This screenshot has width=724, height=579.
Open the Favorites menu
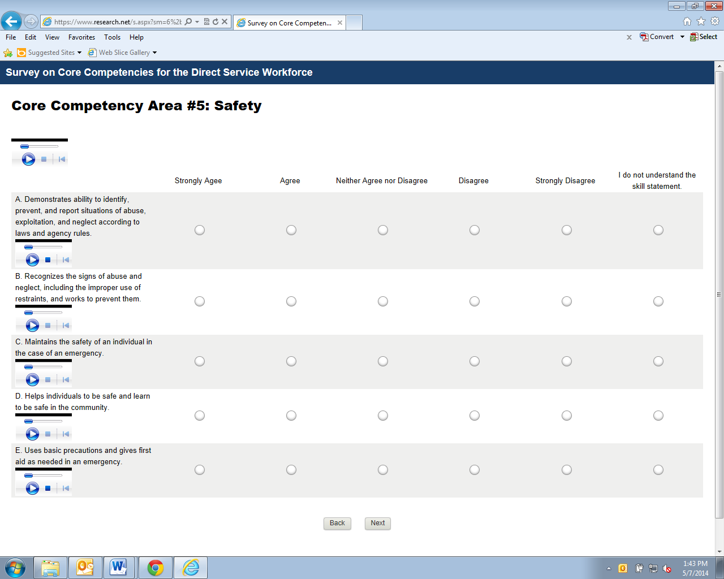click(x=81, y=37)
